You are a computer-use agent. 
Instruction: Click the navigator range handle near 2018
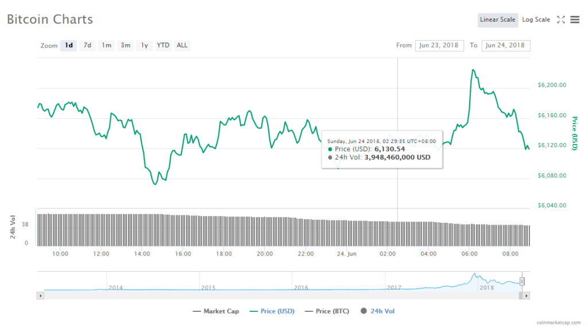coord(522,281)
